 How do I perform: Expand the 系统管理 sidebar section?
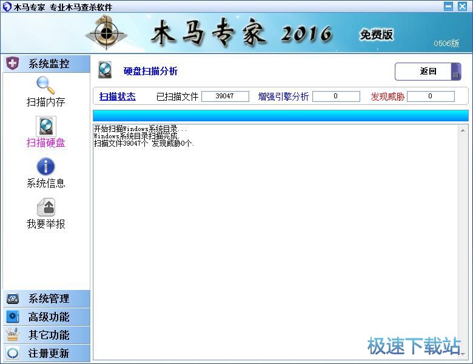(x=49, y=298)
